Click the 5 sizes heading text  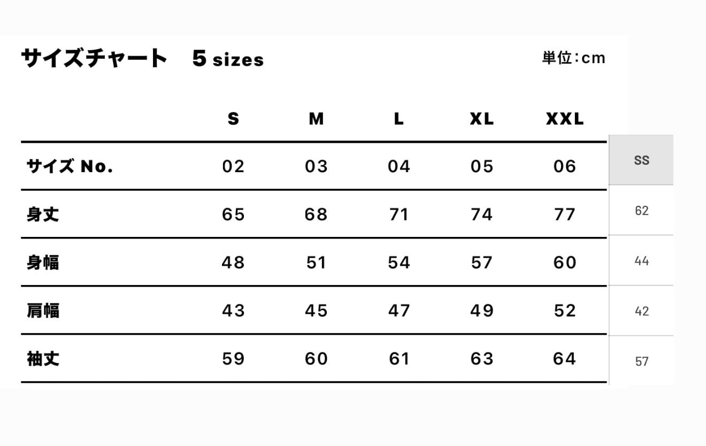(x=228, y=59)
